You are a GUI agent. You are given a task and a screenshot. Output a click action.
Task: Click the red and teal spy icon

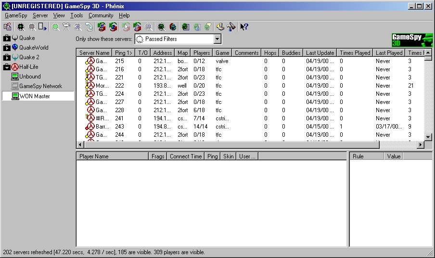(x=173, y=27)
